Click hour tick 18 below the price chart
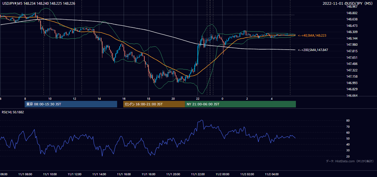Viewport: 377px width, 177px height. [x=148, y=99]
